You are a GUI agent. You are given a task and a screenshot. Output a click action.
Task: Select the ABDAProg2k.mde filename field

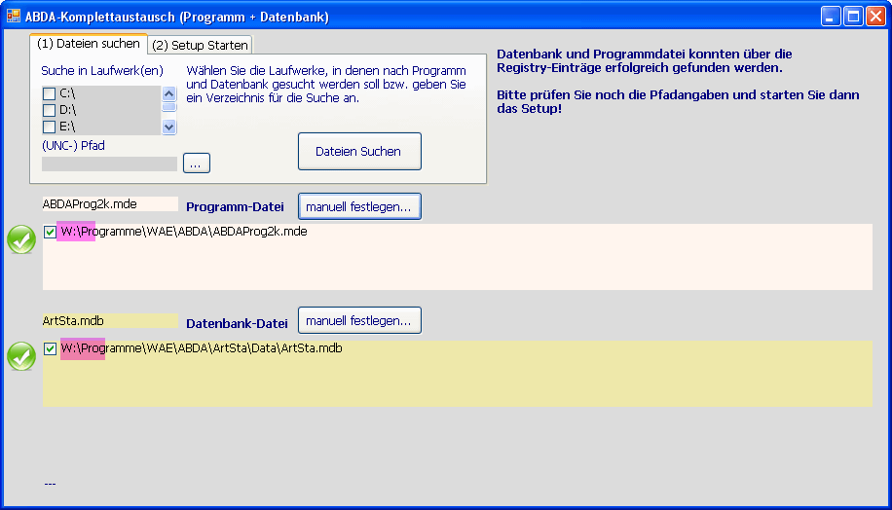109,204
